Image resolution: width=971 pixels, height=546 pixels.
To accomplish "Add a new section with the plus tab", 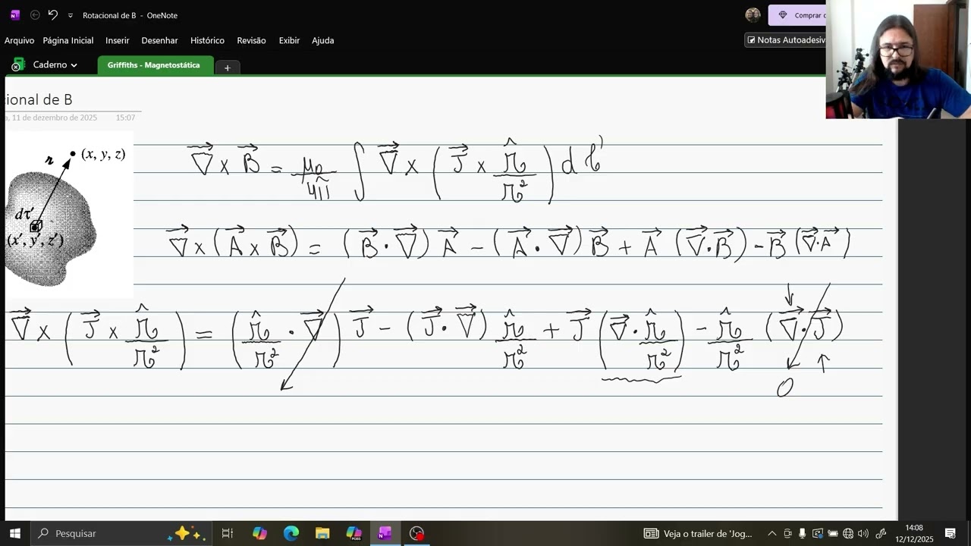I will click(227, 67).
